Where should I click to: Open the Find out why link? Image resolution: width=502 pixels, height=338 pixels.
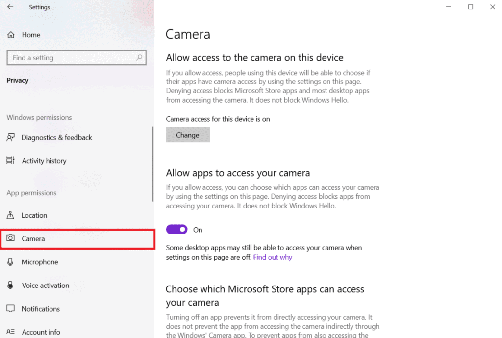tap(273, 257)
